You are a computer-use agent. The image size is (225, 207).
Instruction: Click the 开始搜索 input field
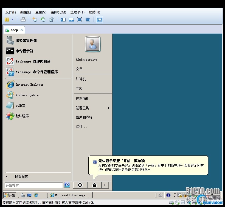34,185
